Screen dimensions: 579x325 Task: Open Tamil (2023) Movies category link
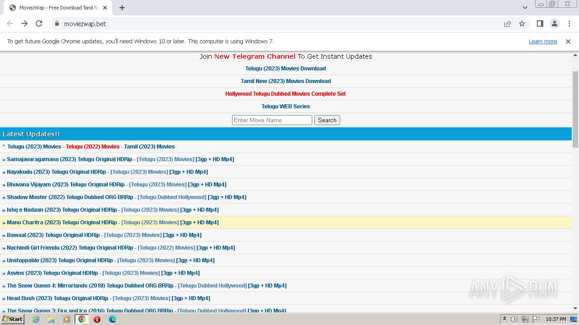click(x=149, y=147)
